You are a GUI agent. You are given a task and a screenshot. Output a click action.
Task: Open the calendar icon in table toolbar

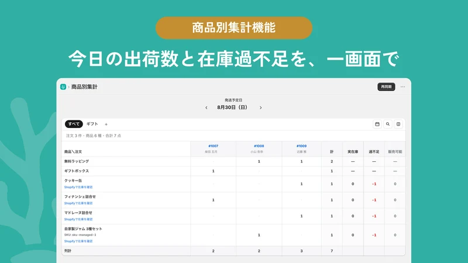click(x=377, y=124)
